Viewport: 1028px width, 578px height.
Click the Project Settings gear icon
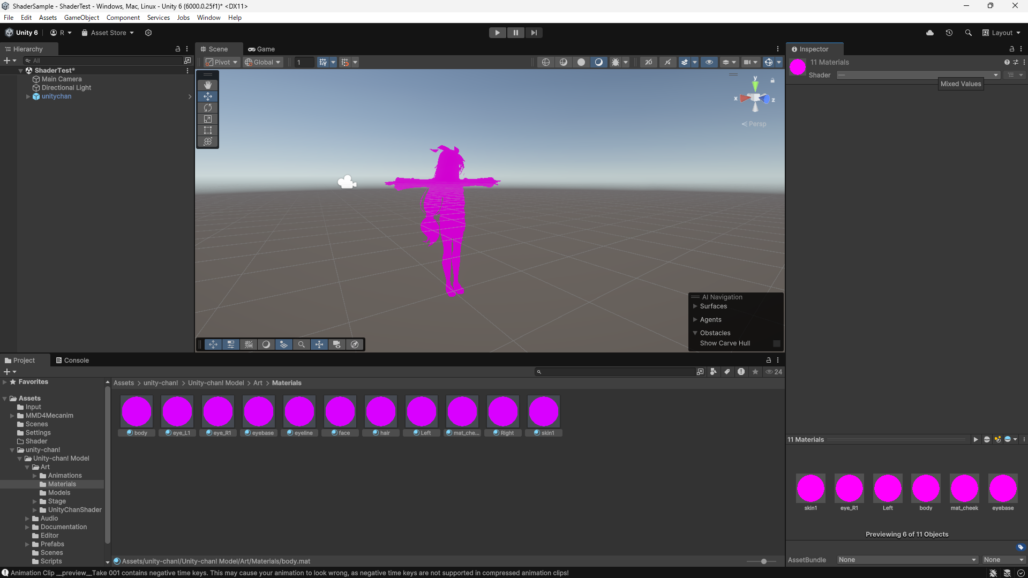pyautogui.click(x=148, y=33)
